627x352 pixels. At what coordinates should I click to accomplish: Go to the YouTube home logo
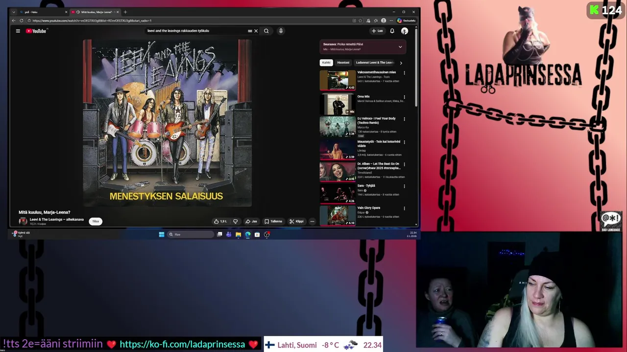click(x=36, y=31)
